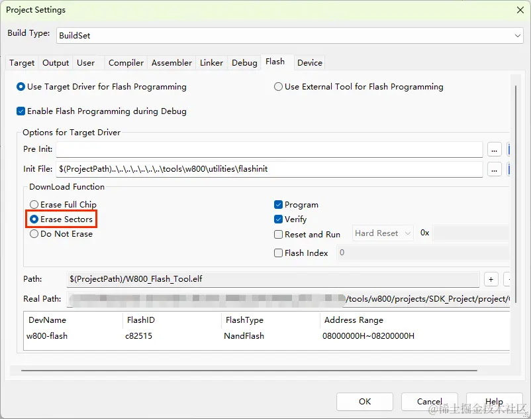The image size is (531, 419).
Task: Click the Address Range column header
Action: coord(414,320)
